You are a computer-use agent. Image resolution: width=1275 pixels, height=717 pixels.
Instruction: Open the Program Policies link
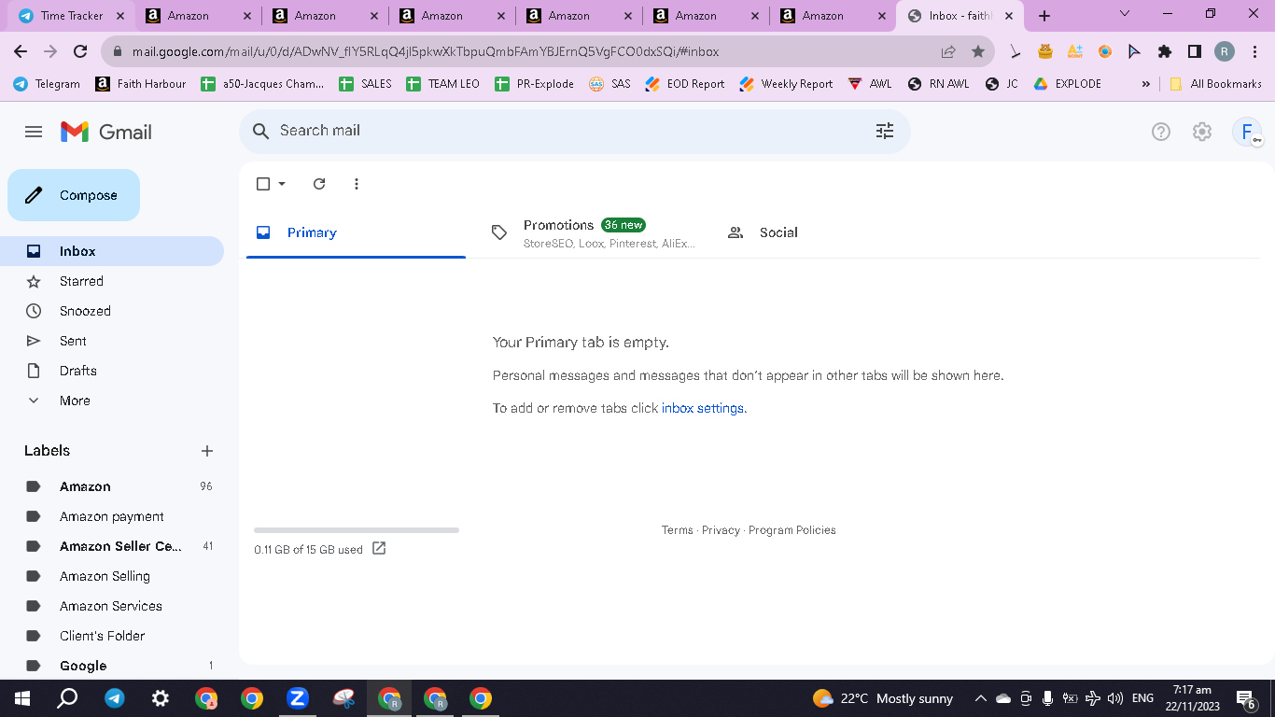[792, 530]
